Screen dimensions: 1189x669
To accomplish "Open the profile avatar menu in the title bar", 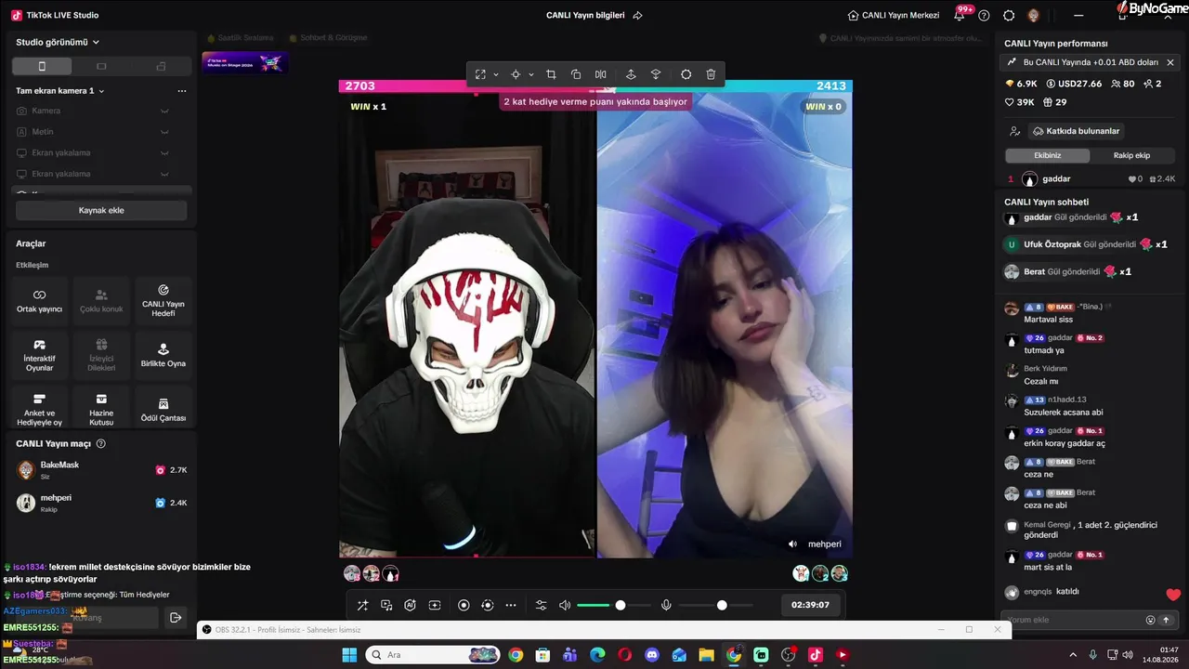I will 1034,15.
